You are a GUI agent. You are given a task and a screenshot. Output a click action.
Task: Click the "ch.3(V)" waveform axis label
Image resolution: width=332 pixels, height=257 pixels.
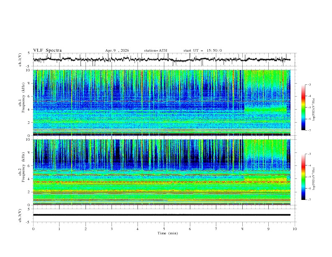click(20, 215)
